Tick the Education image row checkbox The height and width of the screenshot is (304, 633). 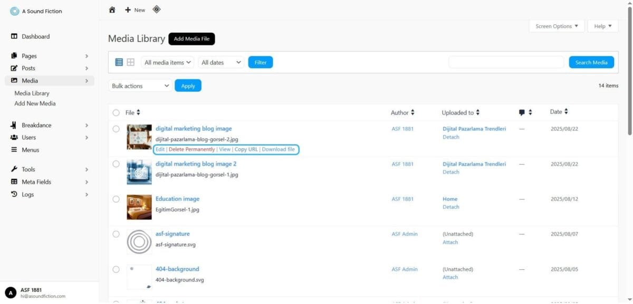pos(116,199)
